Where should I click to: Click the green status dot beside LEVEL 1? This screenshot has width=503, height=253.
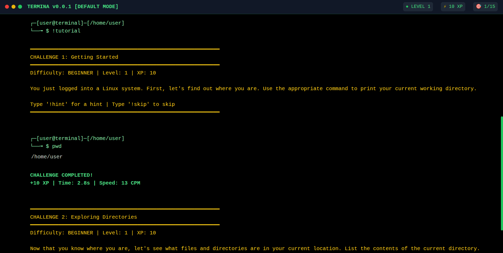[407, 7]
